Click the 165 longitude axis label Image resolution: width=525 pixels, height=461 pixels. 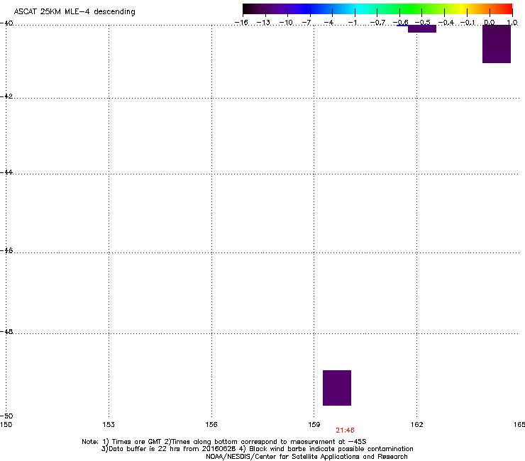(519, 425)
